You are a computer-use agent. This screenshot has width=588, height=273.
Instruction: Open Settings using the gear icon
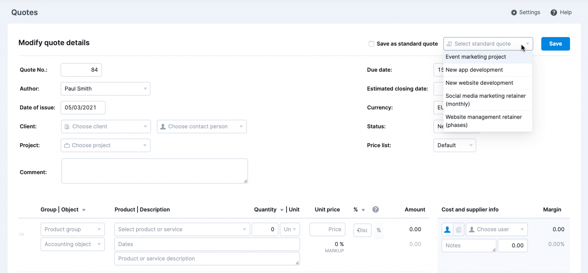click(514, 12)
